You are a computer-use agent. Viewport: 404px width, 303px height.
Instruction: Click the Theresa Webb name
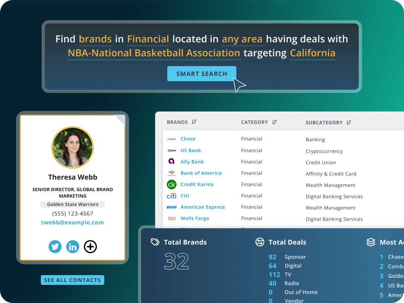(73, 177)
